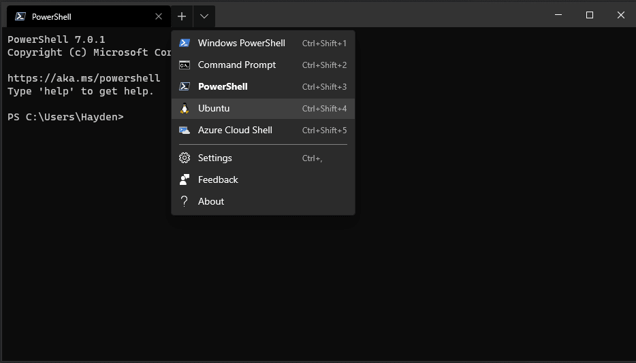Viewport: 636px width, 363px height.
Task: Open the About menu entry
Action: [263, 201]
